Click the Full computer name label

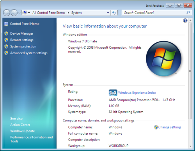(x=83, y=133)
